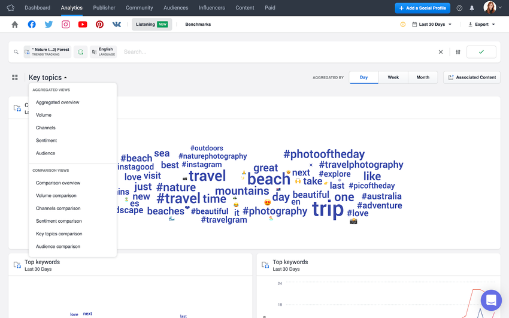Open the Instagram analytics icon
The height and width of the screenshot is (318, 509).
pyautogui.click(x=66, y=25)
